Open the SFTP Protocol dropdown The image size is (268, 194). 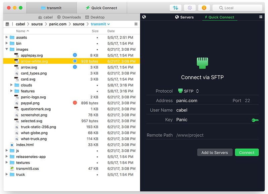[x=188, y=91]
